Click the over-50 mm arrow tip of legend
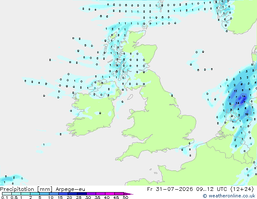 coord(128,194)
